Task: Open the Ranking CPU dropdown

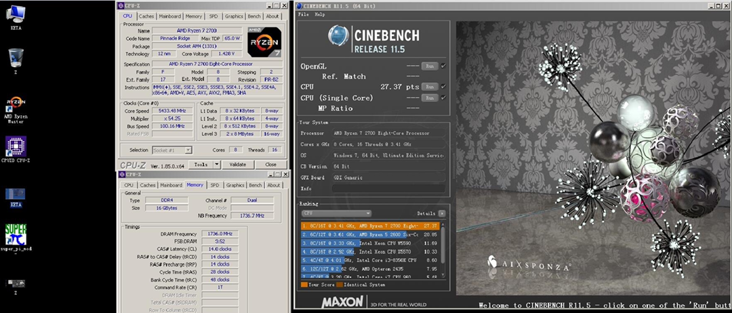Action: click(x=336, y=213)
